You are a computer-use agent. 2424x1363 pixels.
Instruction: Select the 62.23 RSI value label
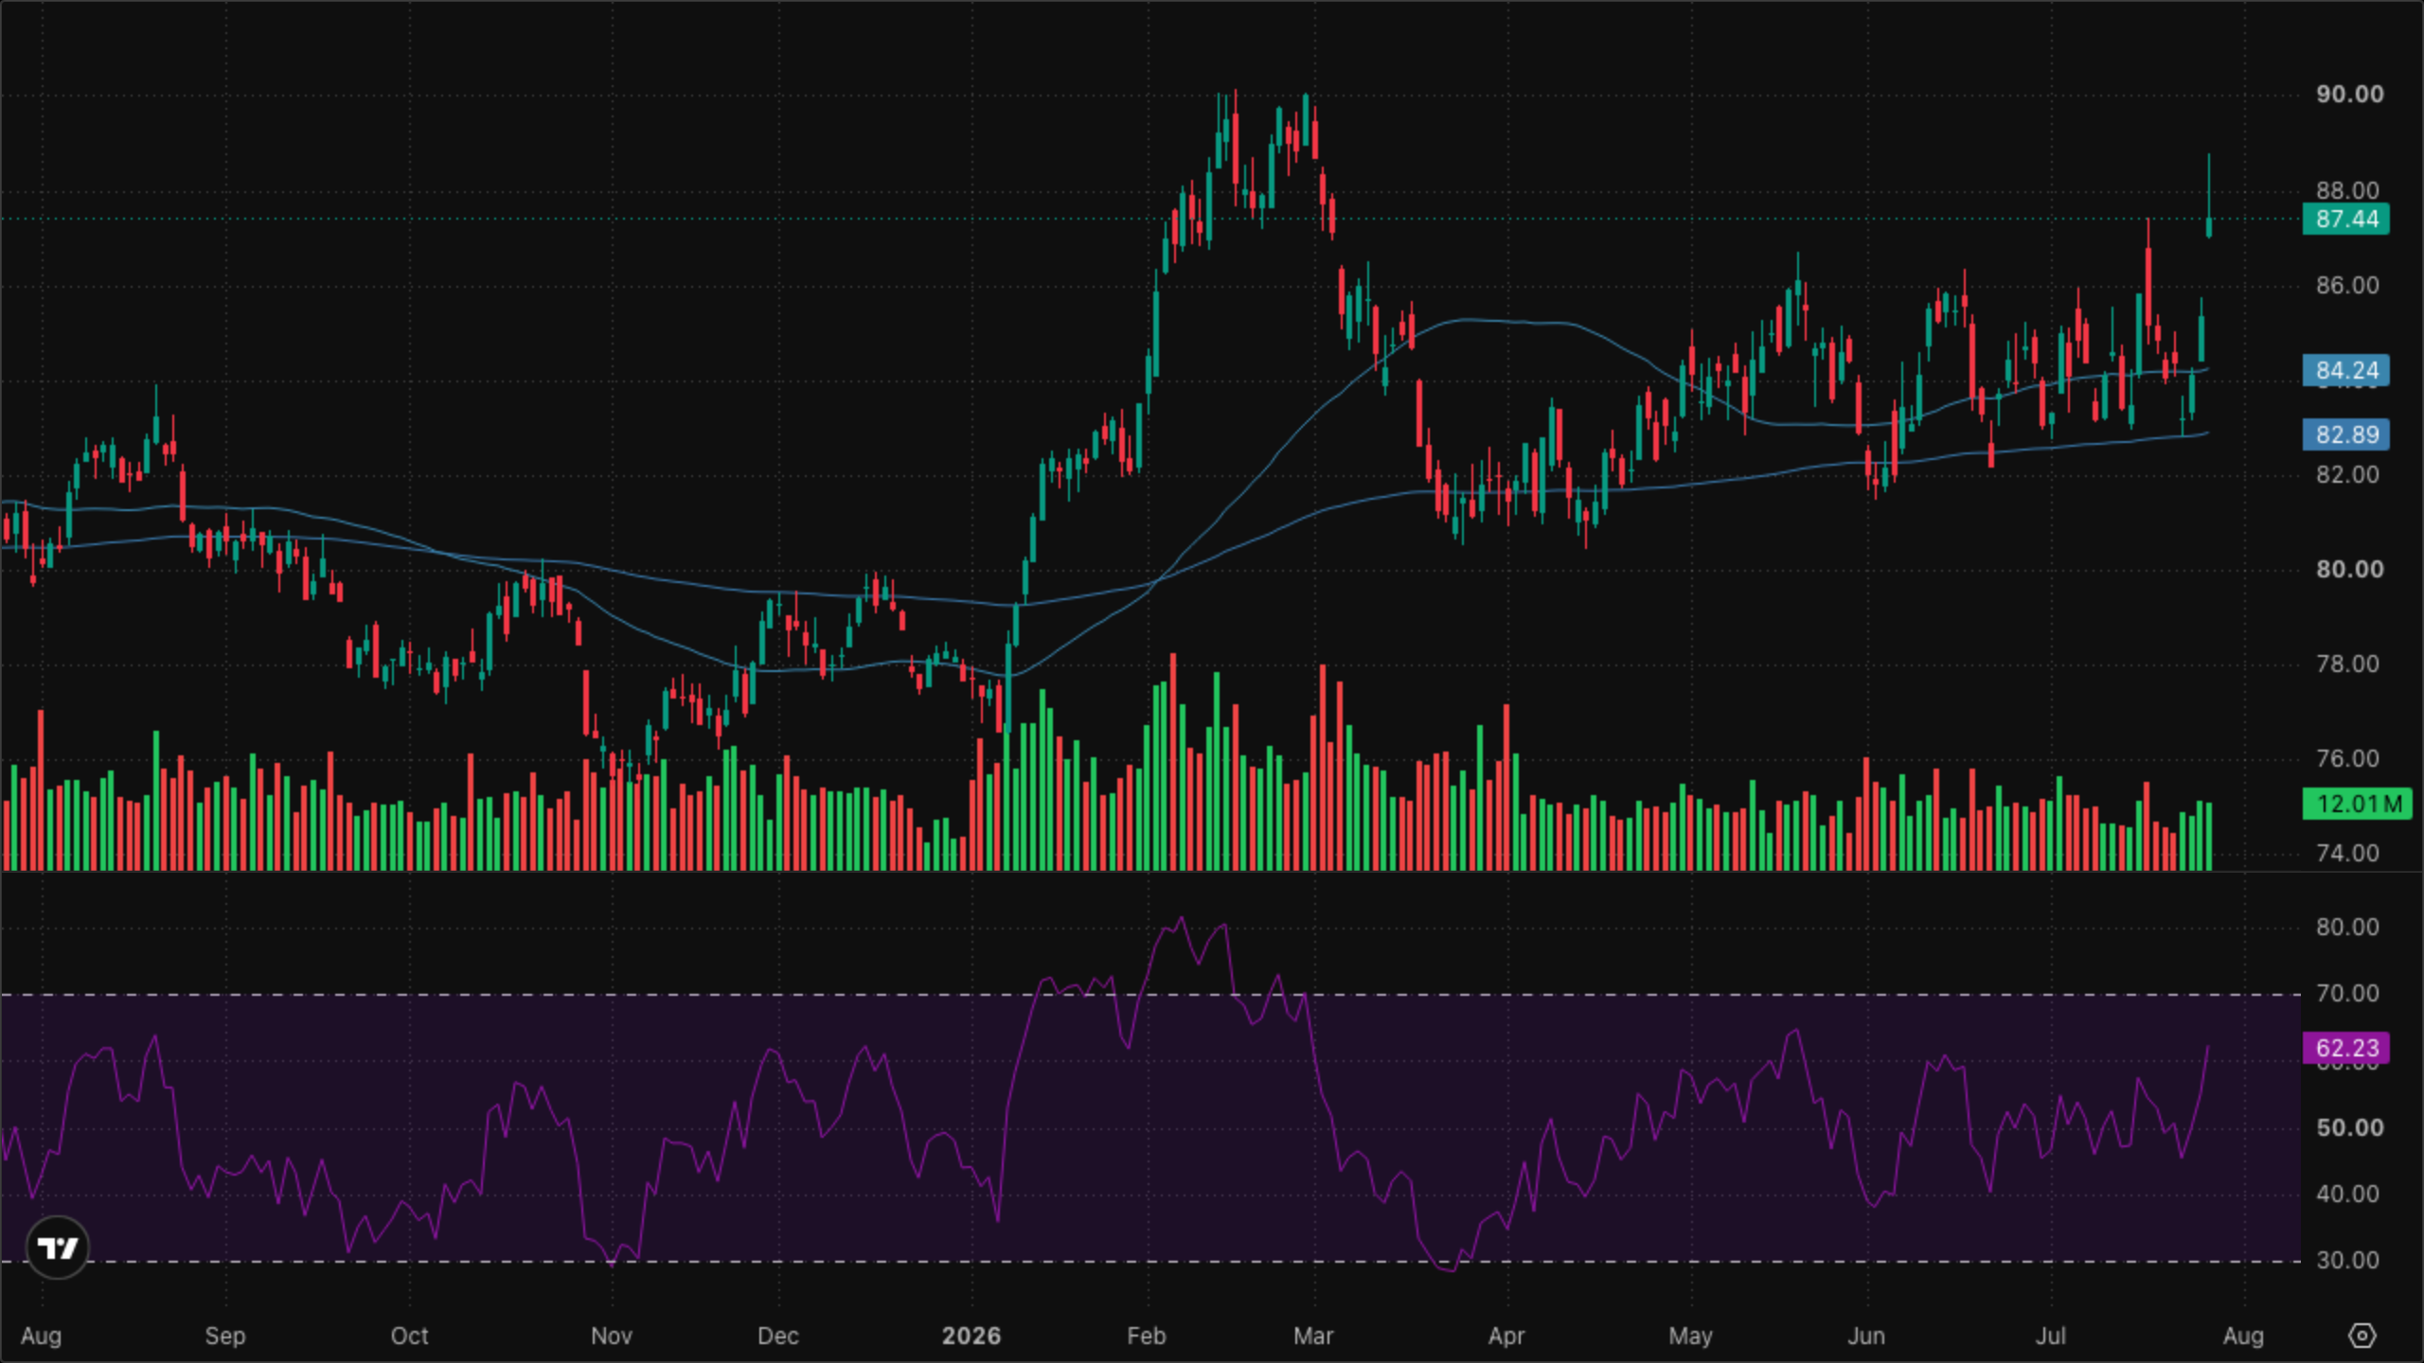click(x=2346, y=1048)
